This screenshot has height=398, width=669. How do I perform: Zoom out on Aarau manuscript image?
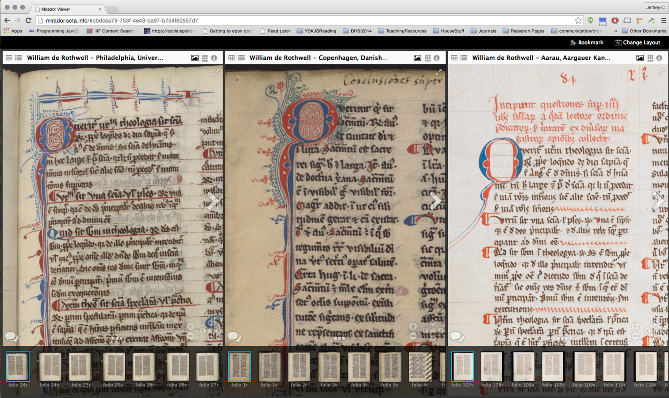pos(635,336)
